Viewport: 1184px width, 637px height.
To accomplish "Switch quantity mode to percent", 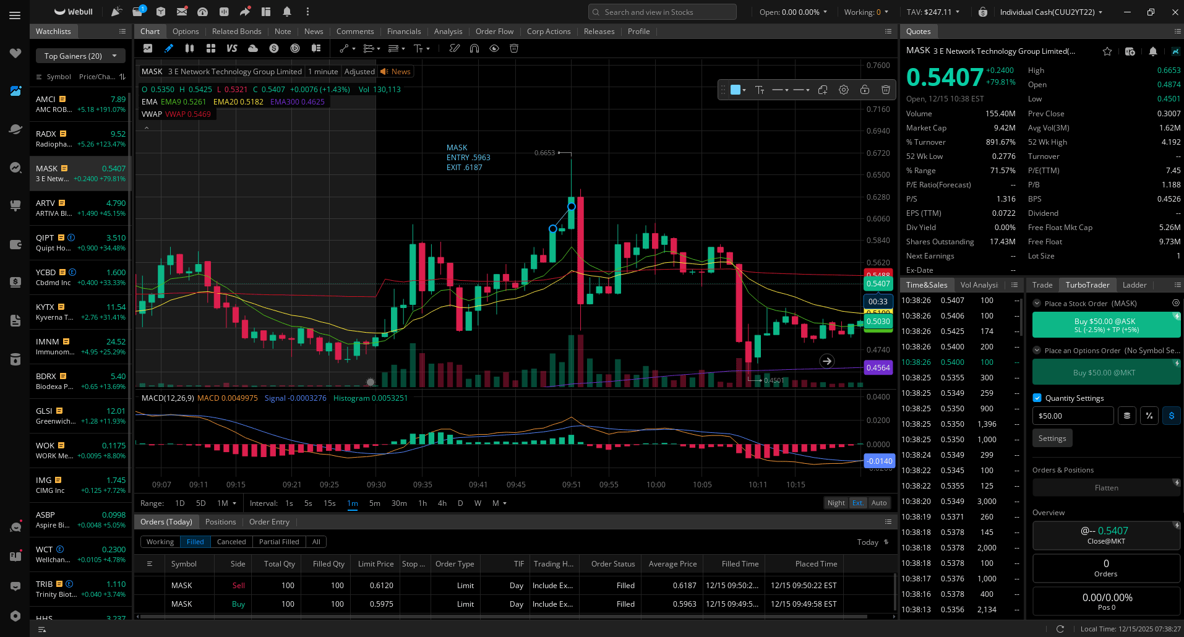I will (x=1149, y=416).
